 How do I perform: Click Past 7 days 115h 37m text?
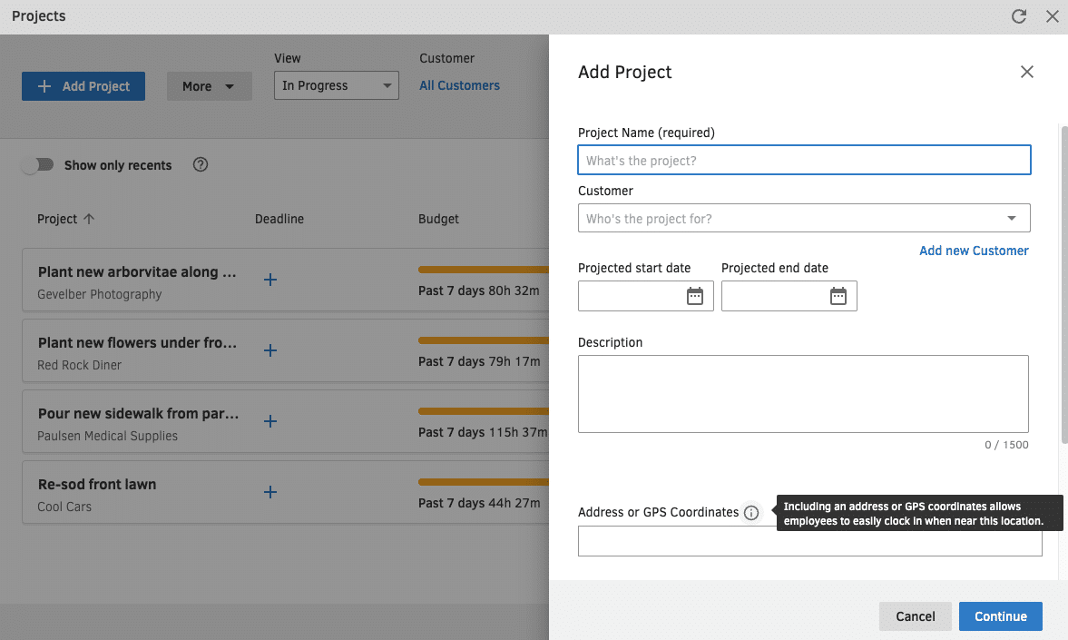(483, 432)
